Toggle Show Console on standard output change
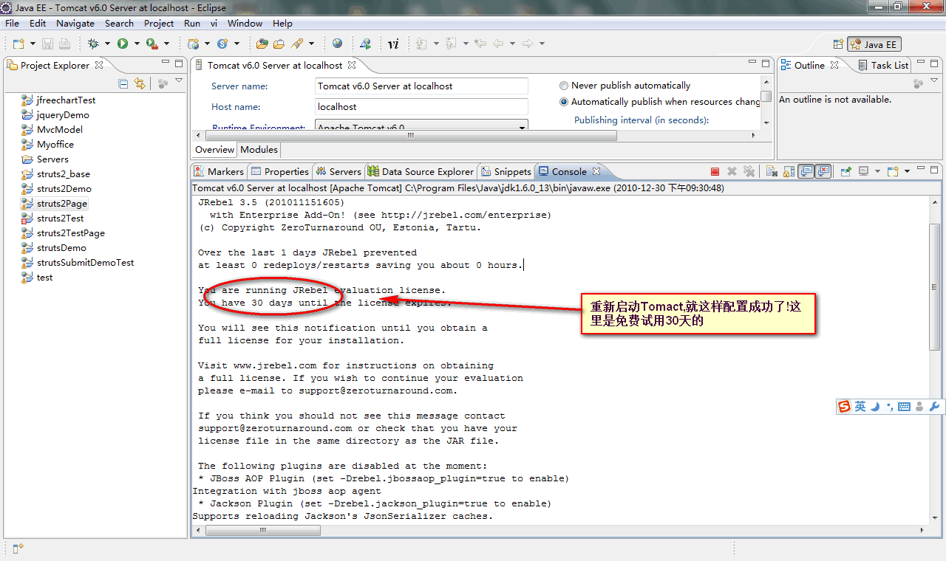This screenshot has height=561, width=946. click(x=806, y=171)
